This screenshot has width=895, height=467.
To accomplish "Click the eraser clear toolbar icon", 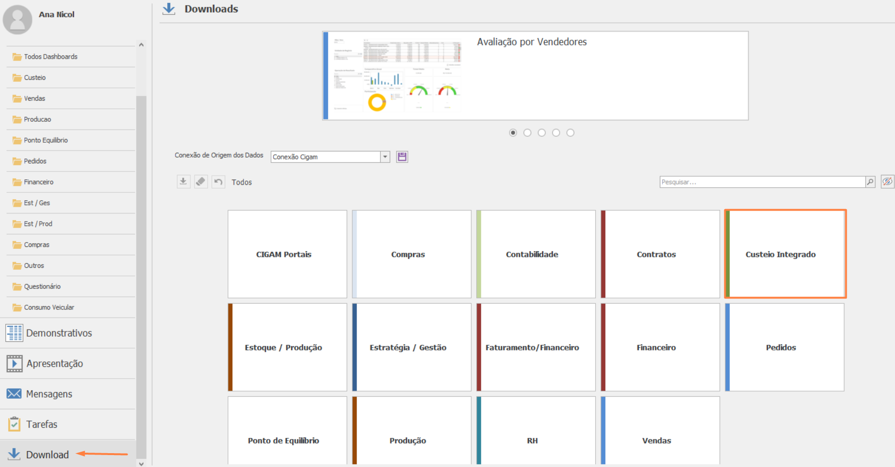I will [x=201, y=181].
